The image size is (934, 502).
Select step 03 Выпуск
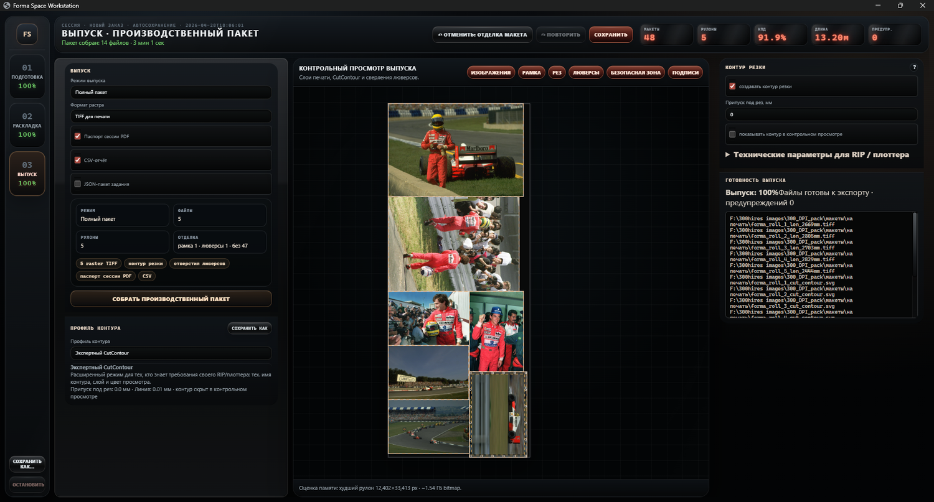[27, 174]
